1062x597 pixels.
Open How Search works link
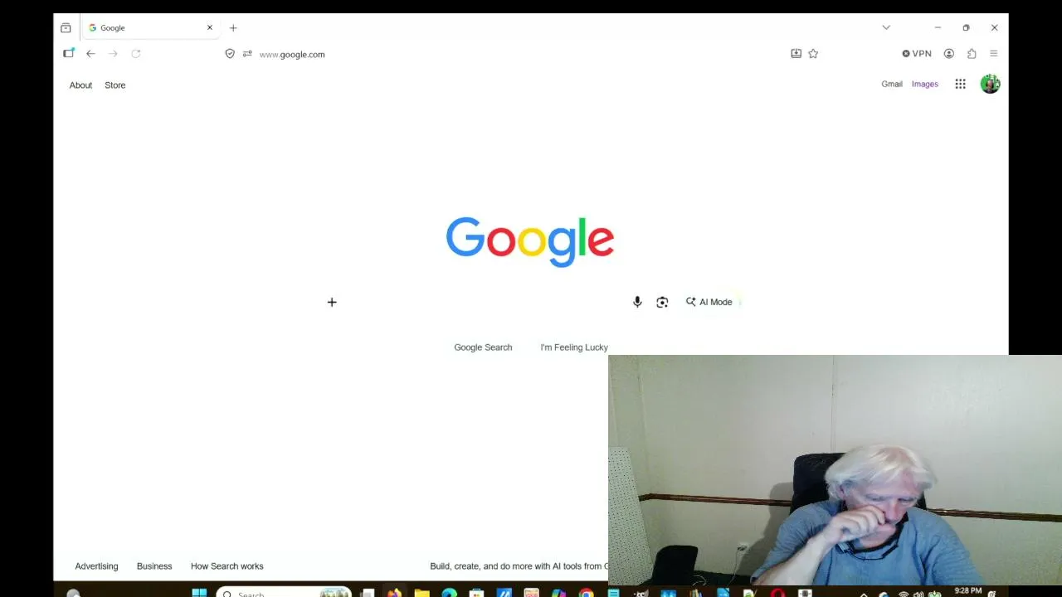pyautogui.click(x=227, y=566)
